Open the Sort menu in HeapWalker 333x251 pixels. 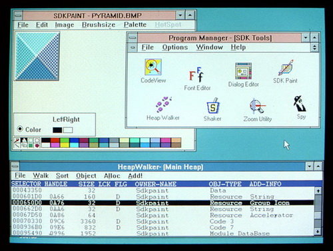tap(62, 176)
